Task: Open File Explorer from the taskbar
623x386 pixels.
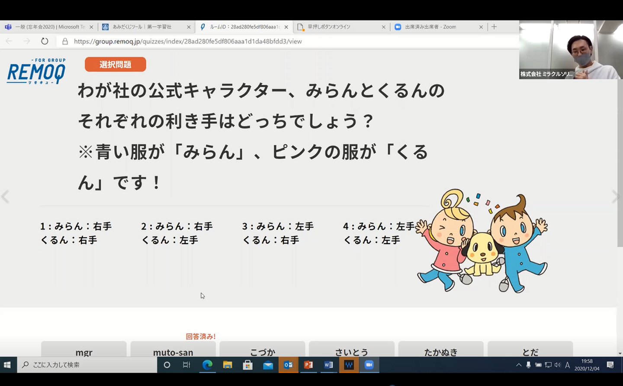Action: (228, 365)
